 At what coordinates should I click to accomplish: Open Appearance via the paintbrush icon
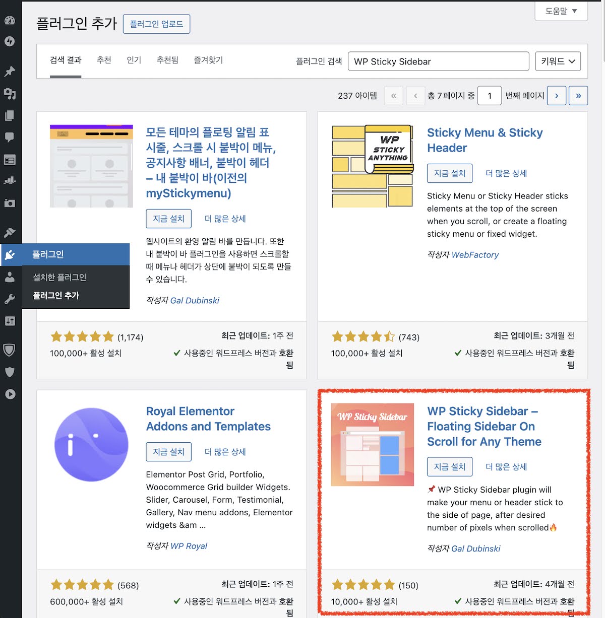[10, 232]
